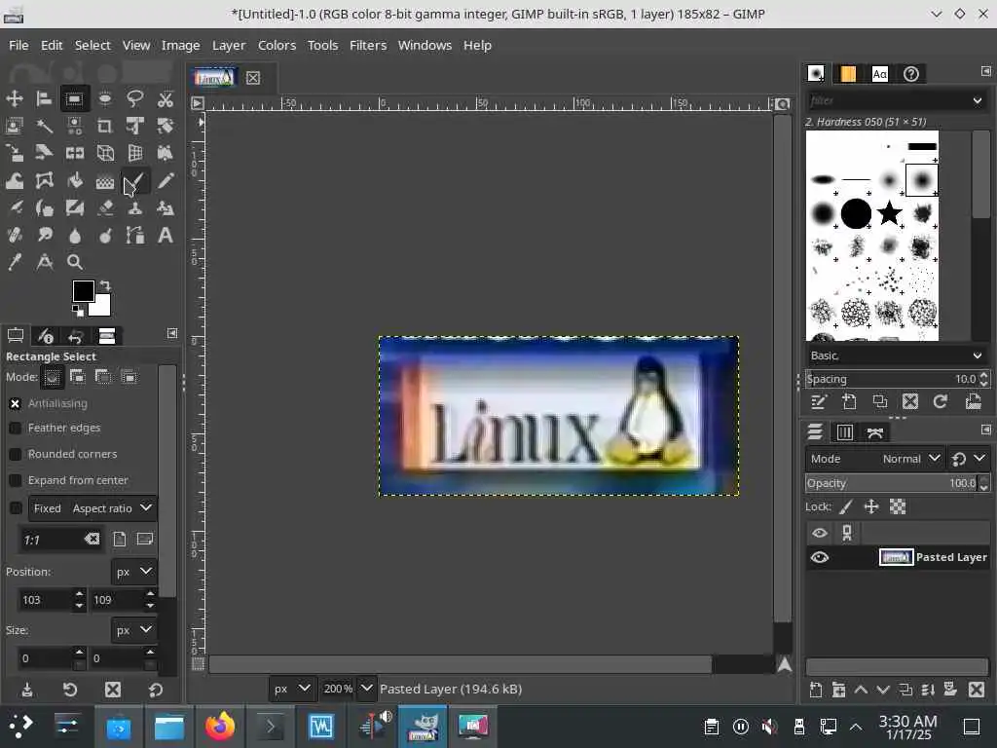997x748 pixels.
Task: Open the Filters menu
Action: [x=368, y=45]
